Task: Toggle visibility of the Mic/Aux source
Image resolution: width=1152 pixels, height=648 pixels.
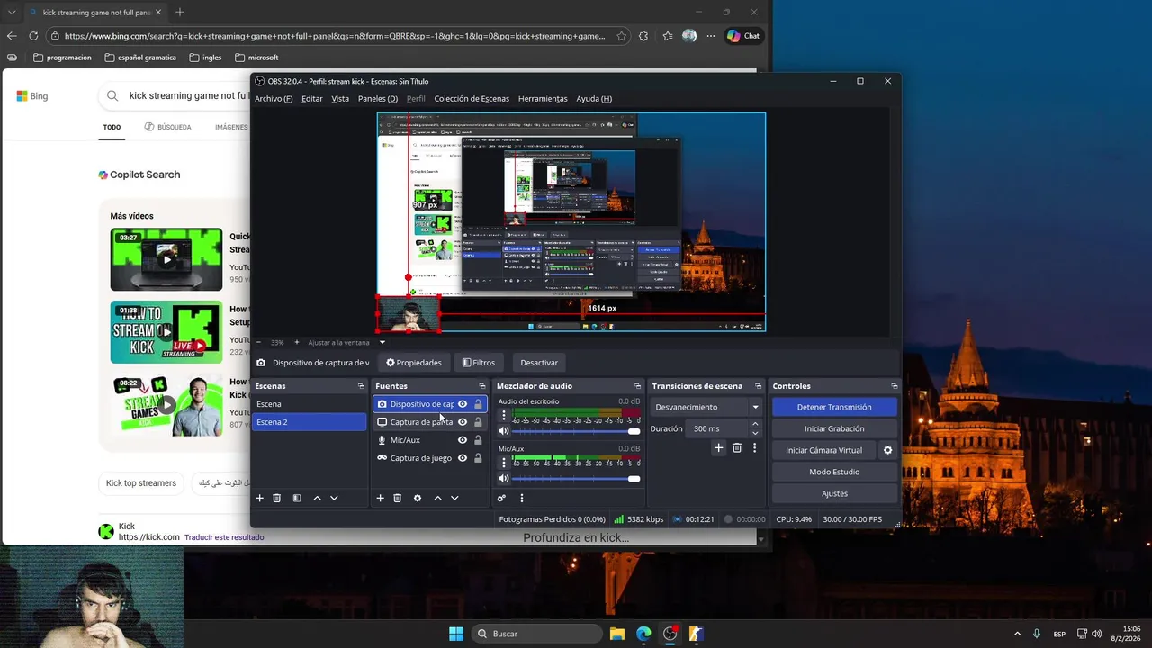Action: [463, 440]
